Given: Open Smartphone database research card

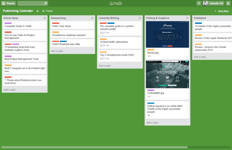Looking at the screenshot, I should (x=72, y=34).
